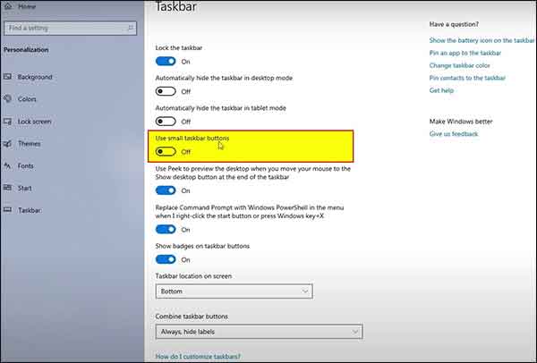The height and width of the screenshot is (363, 537).
Task: Open How do I customize taskbars link
Action: coord(198,357)
